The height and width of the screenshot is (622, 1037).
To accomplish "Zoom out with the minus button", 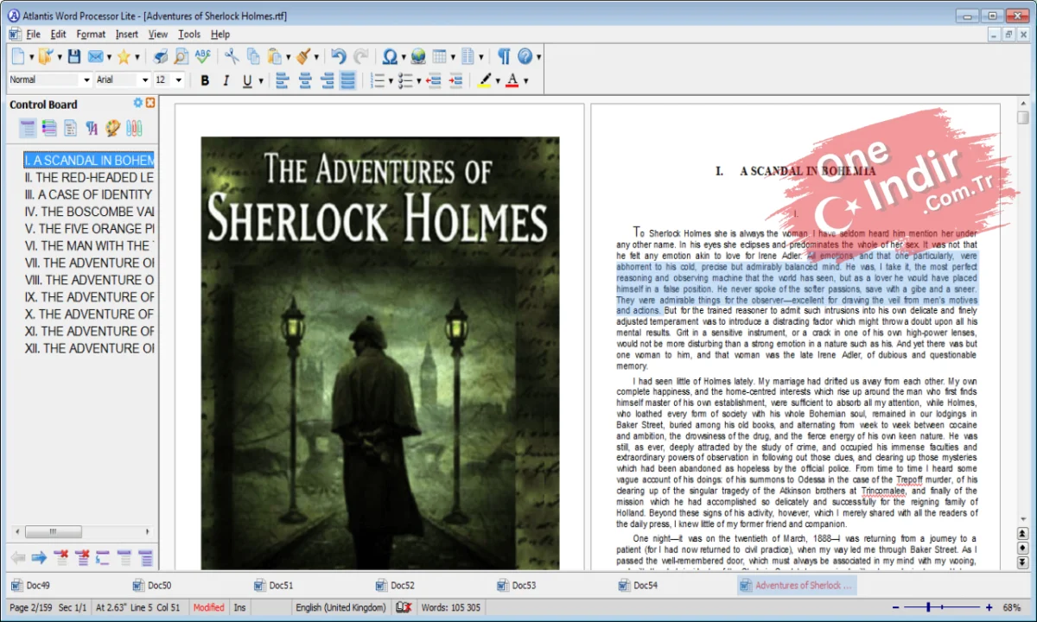I will 896,607.
